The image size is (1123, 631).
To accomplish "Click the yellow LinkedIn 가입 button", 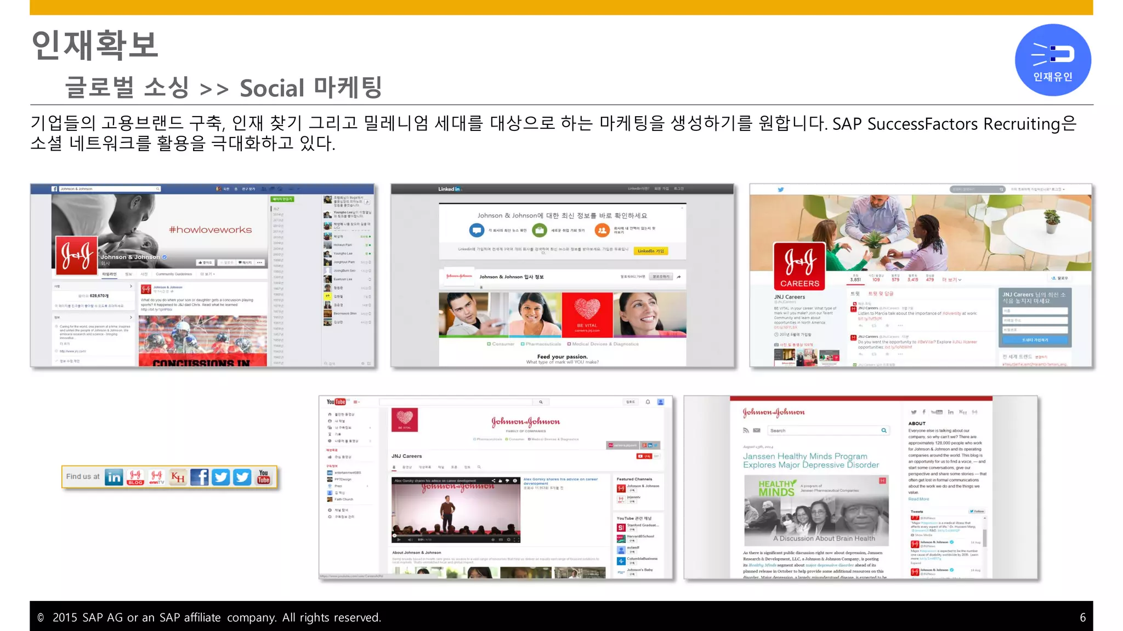I will [651, 251].
